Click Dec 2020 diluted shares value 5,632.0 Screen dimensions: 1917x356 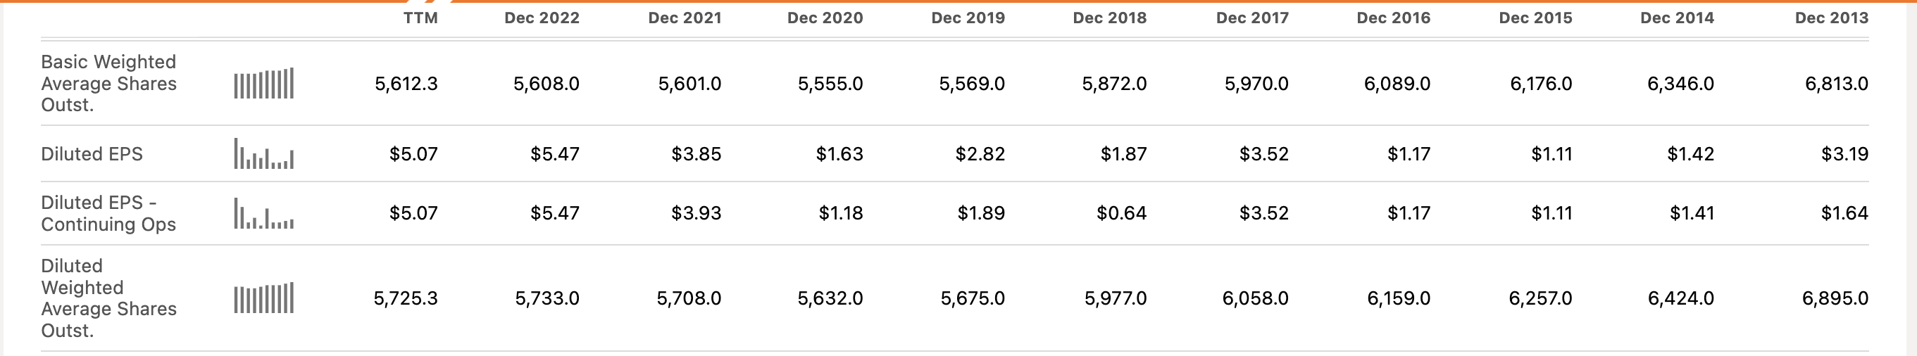click(x=830, y=298)
